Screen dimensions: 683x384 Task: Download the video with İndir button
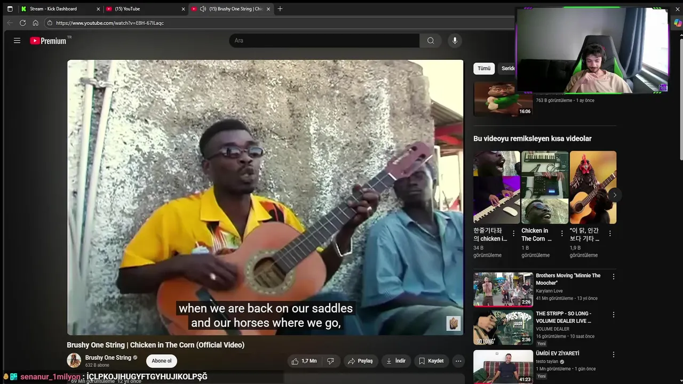(x=396, y=361)
